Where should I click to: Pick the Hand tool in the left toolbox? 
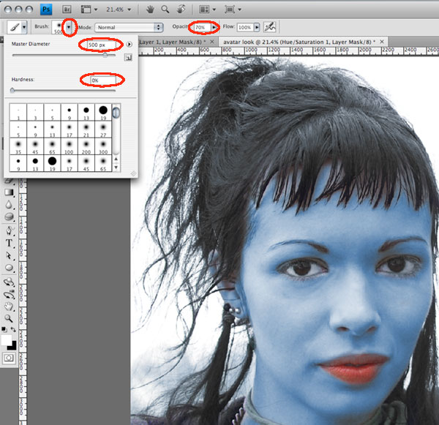tap(10, 306)
